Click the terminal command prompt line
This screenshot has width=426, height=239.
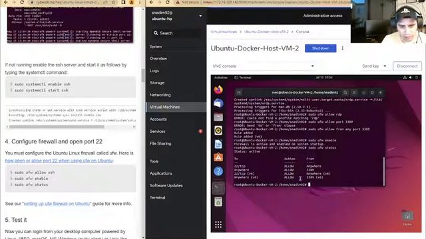point(272,185)
